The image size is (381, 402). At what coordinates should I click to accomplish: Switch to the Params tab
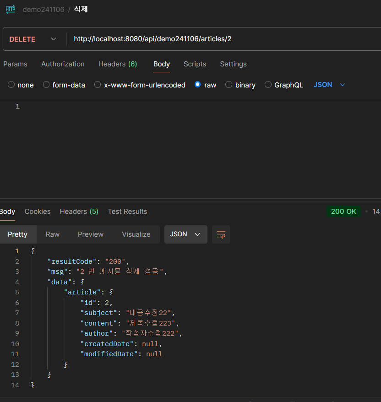(15, 64)
